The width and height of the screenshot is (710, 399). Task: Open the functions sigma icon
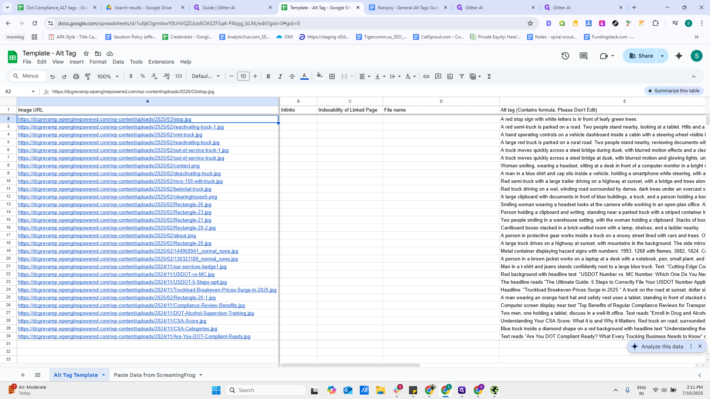pos(489,76)
